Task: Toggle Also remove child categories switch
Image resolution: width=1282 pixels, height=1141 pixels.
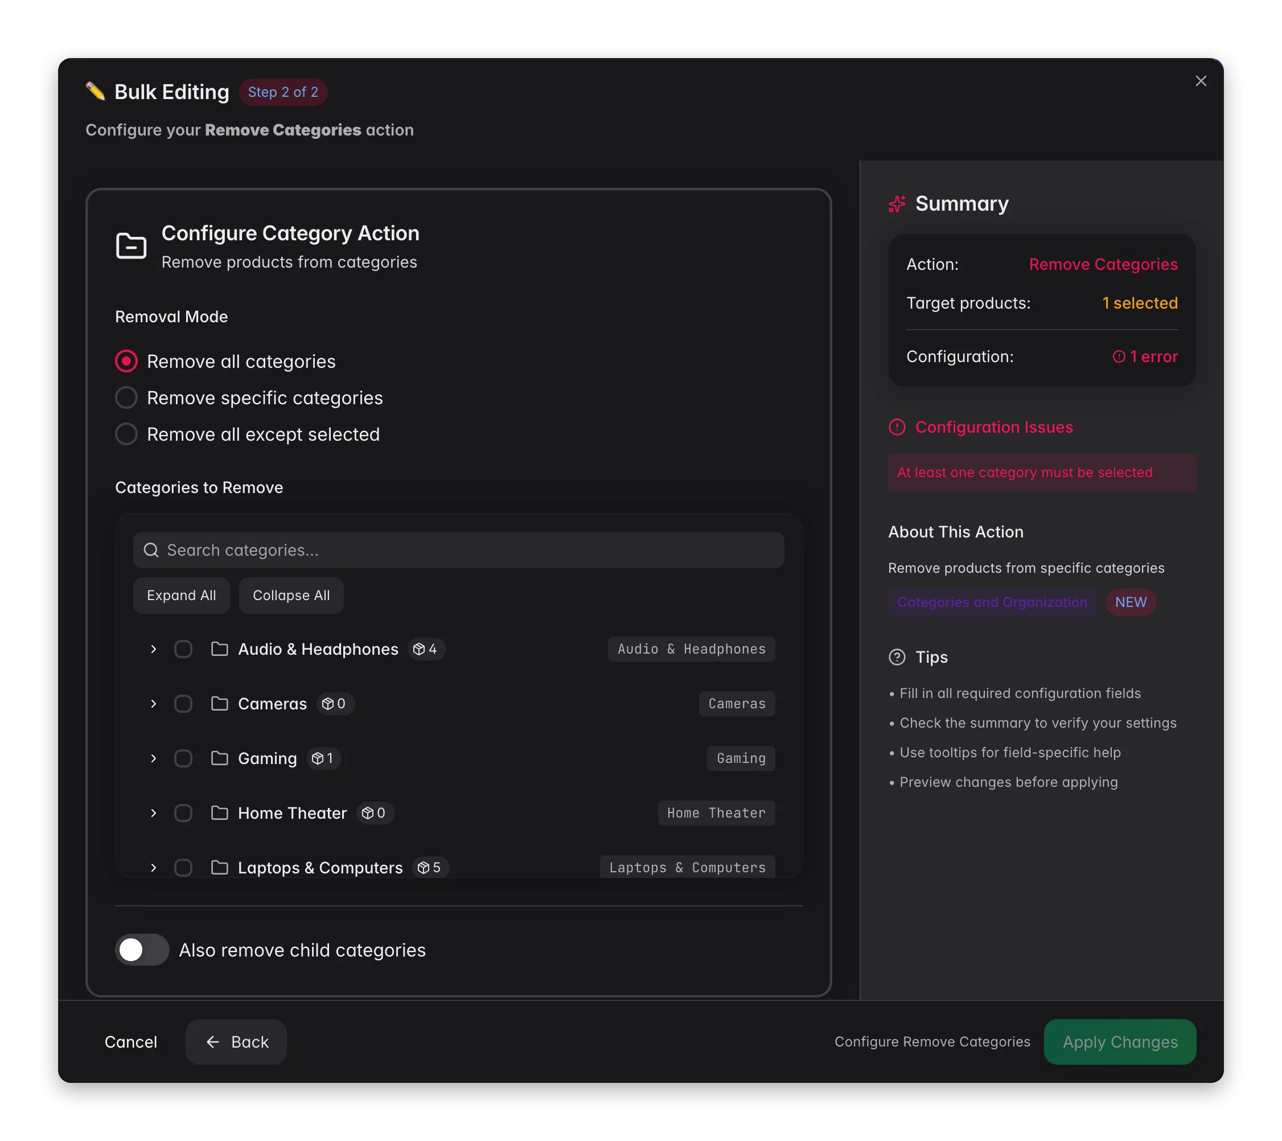Action: tap(142, 950)
